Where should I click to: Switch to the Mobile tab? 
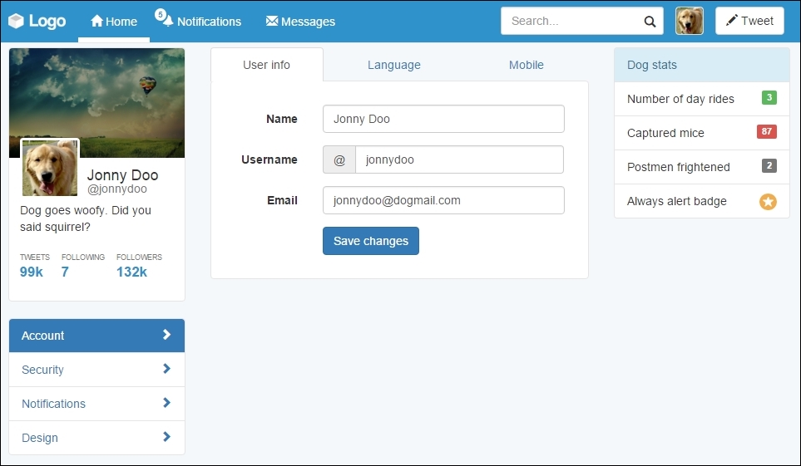[x=527, y=65]
